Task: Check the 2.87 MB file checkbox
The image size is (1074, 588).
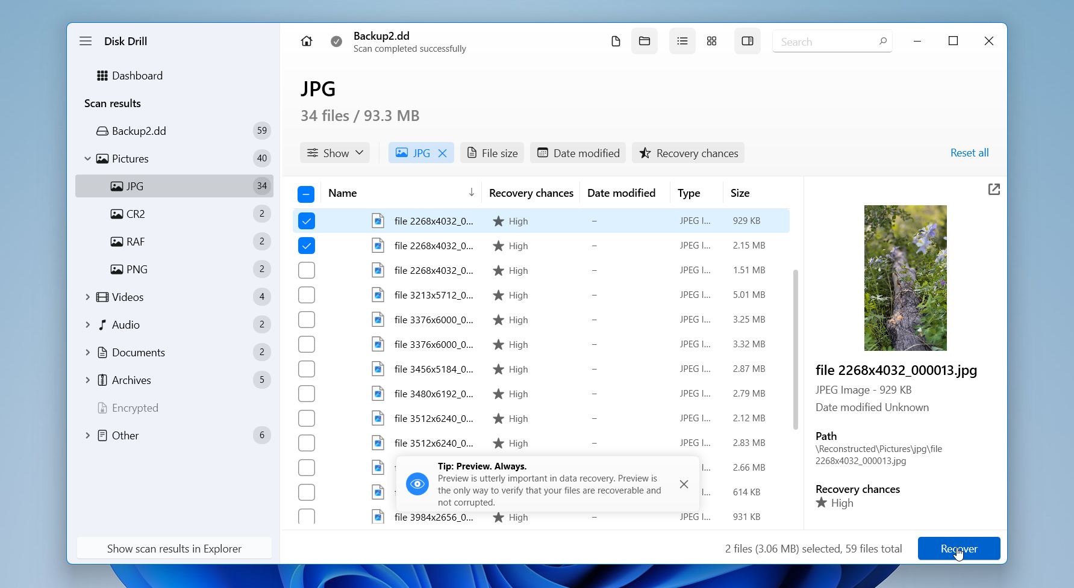Action: coord(307,369)
